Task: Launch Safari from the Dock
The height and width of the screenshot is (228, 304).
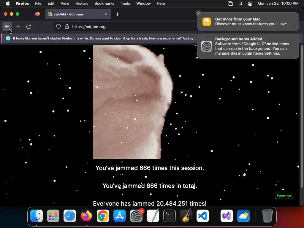Action: 70,216
